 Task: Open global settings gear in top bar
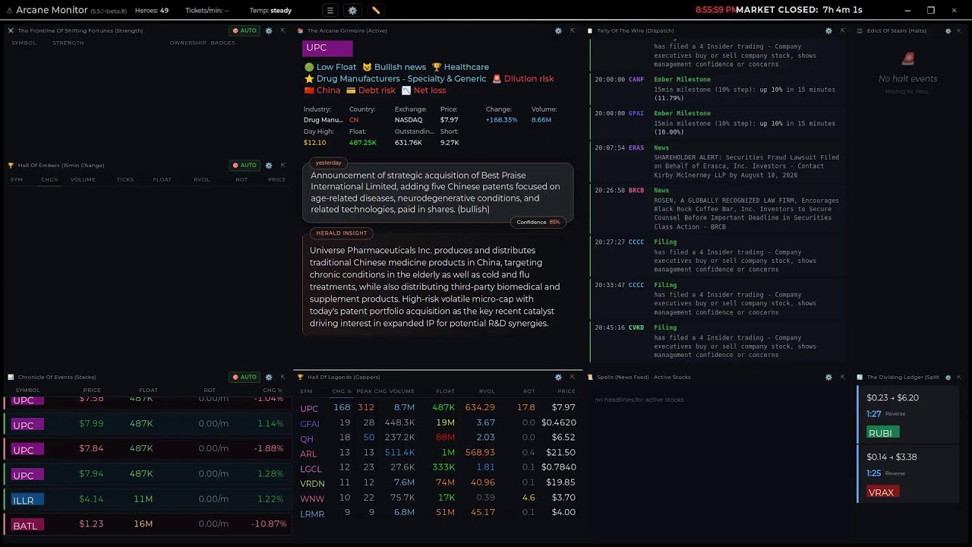[352, 11]
